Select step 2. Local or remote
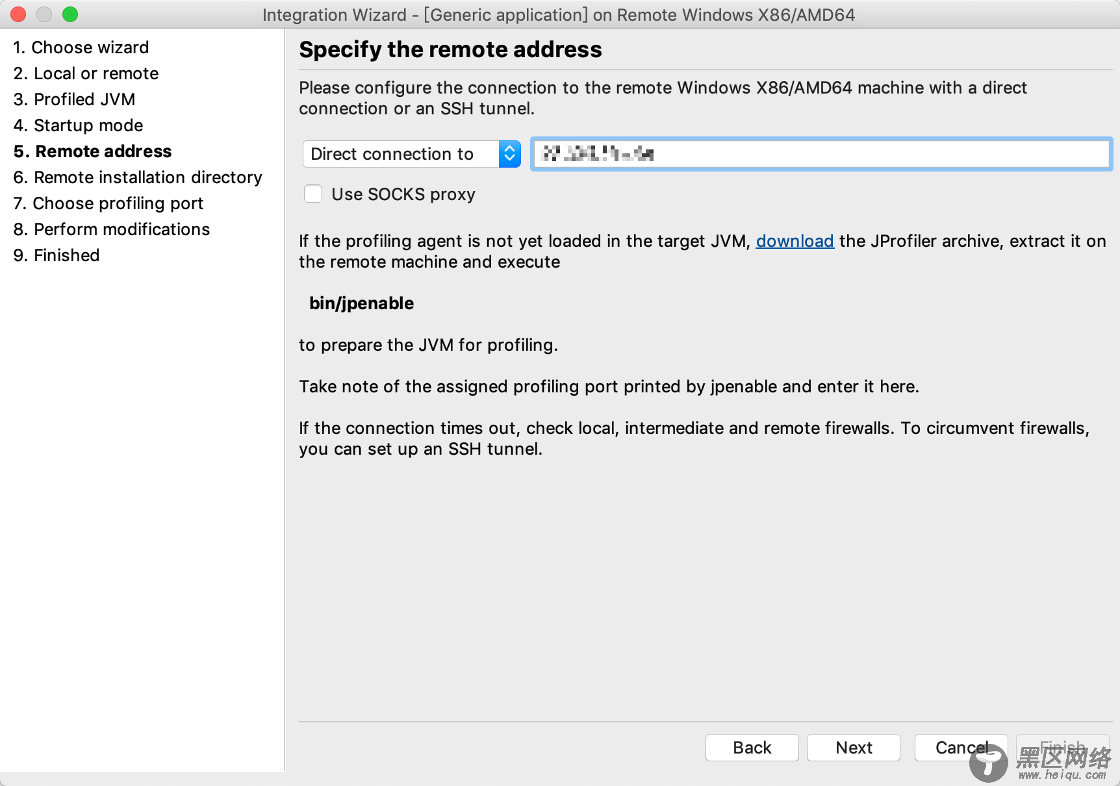Image resolution: width=1120 pixels, height=786 pixels. [86, 73]
